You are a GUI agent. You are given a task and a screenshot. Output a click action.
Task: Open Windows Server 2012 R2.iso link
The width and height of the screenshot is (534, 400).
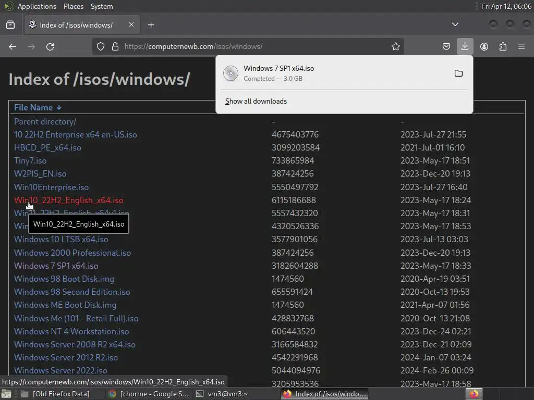coord(66,358)
